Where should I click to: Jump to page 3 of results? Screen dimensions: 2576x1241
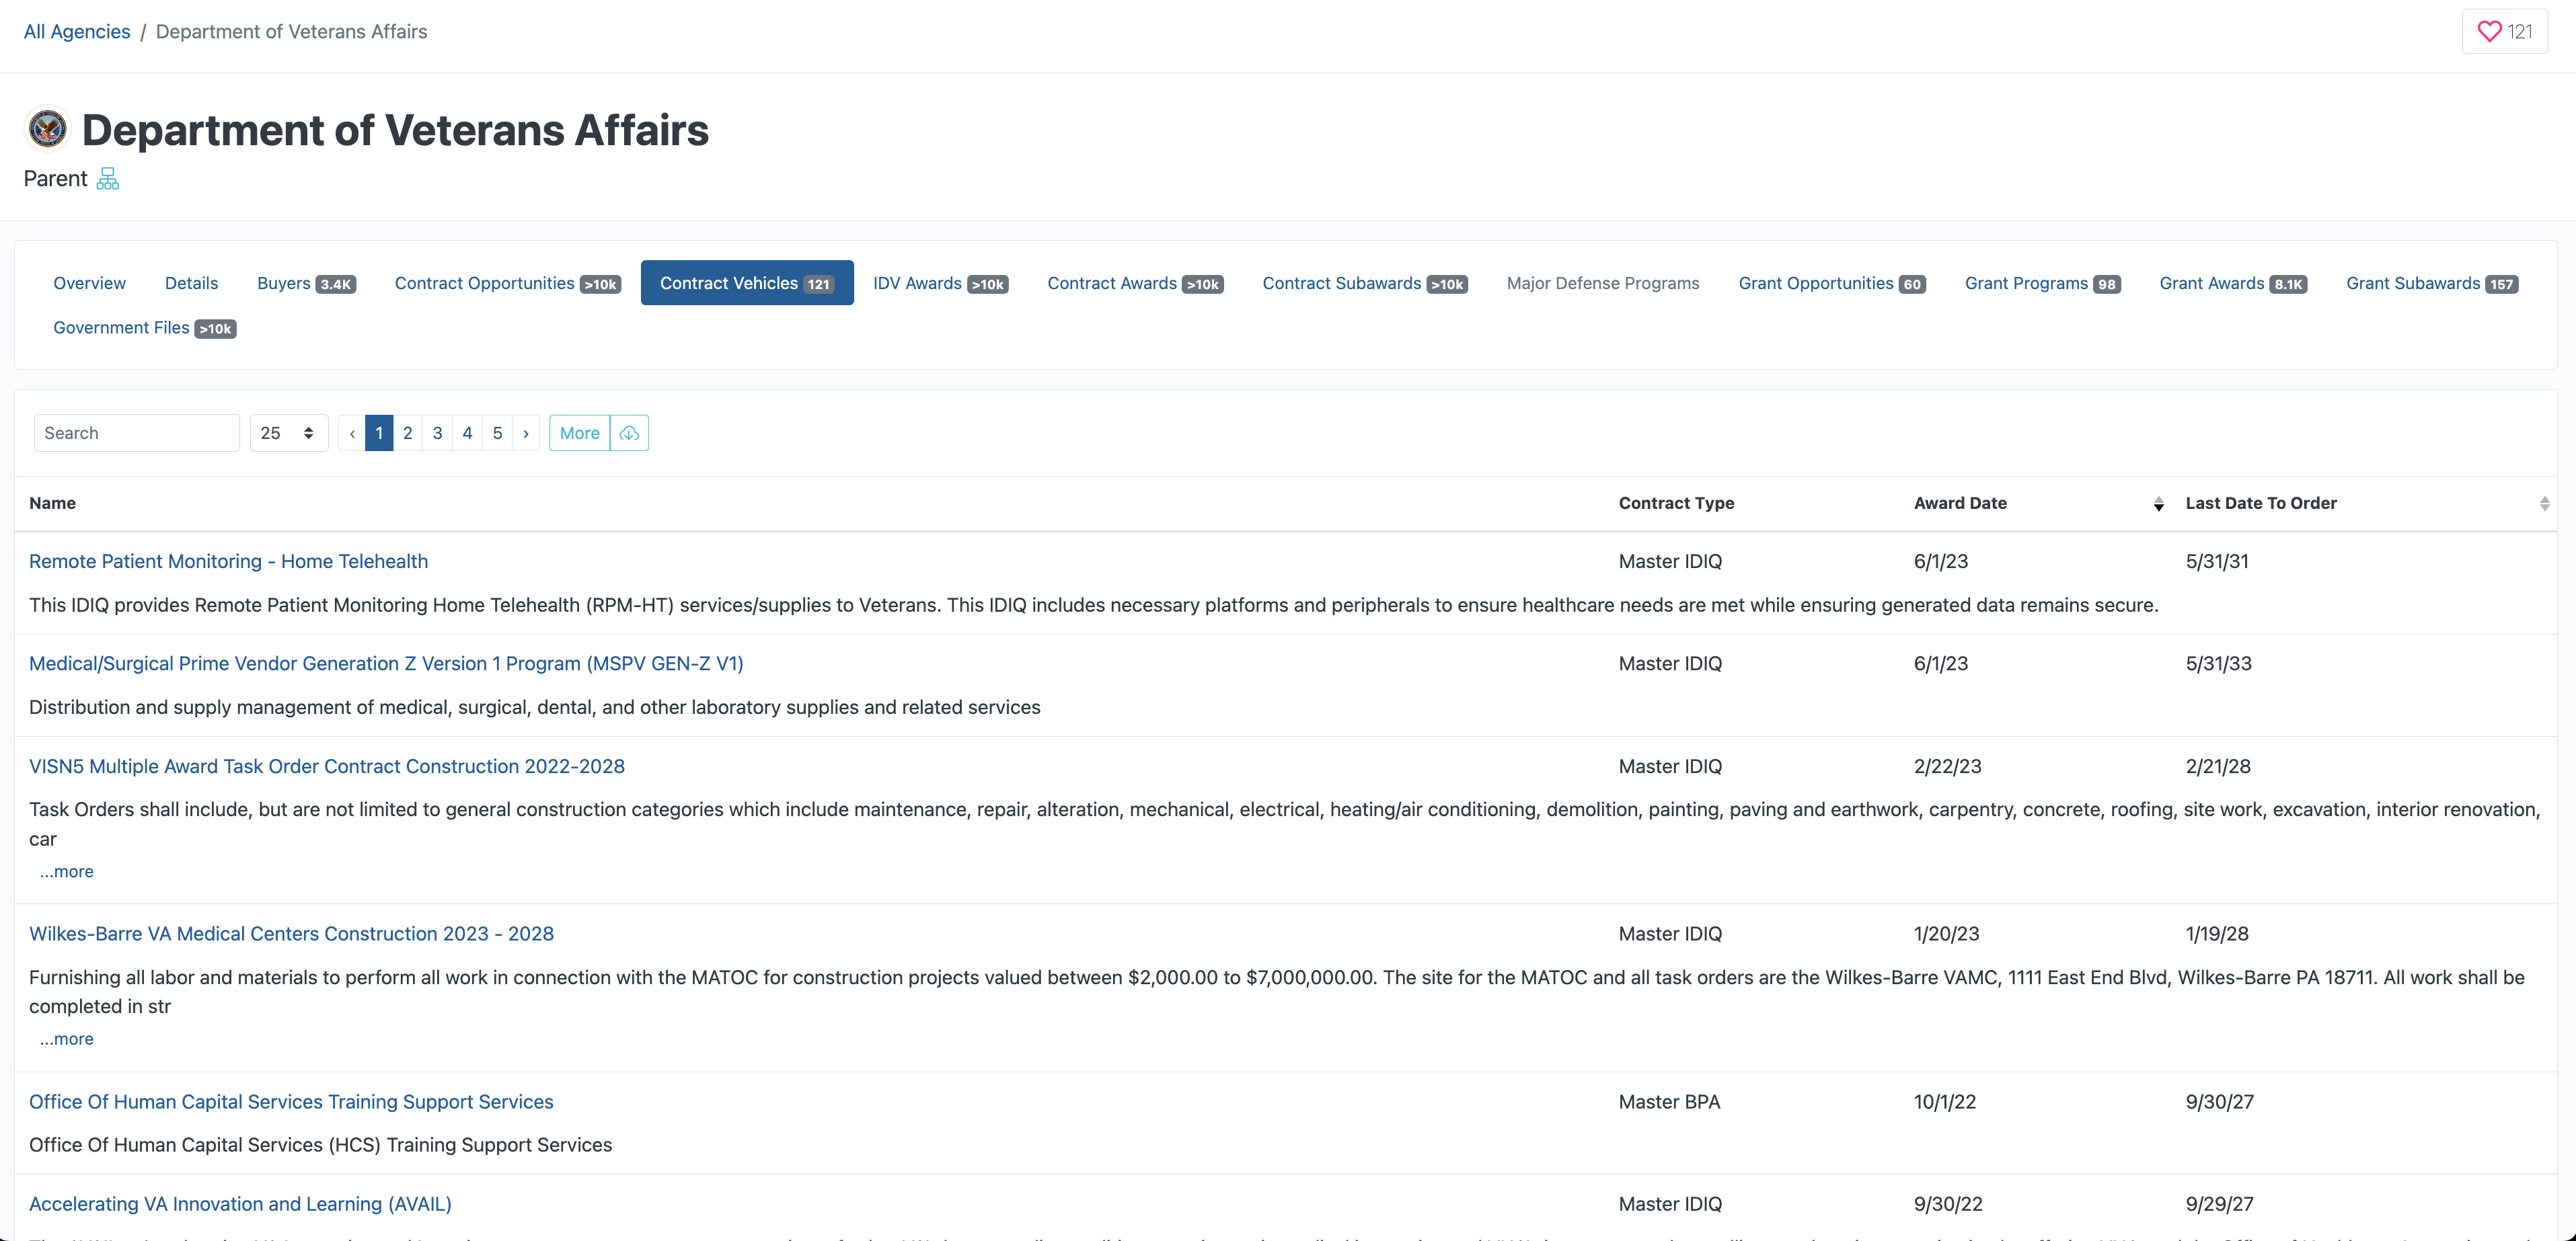(x=437, y=433)
